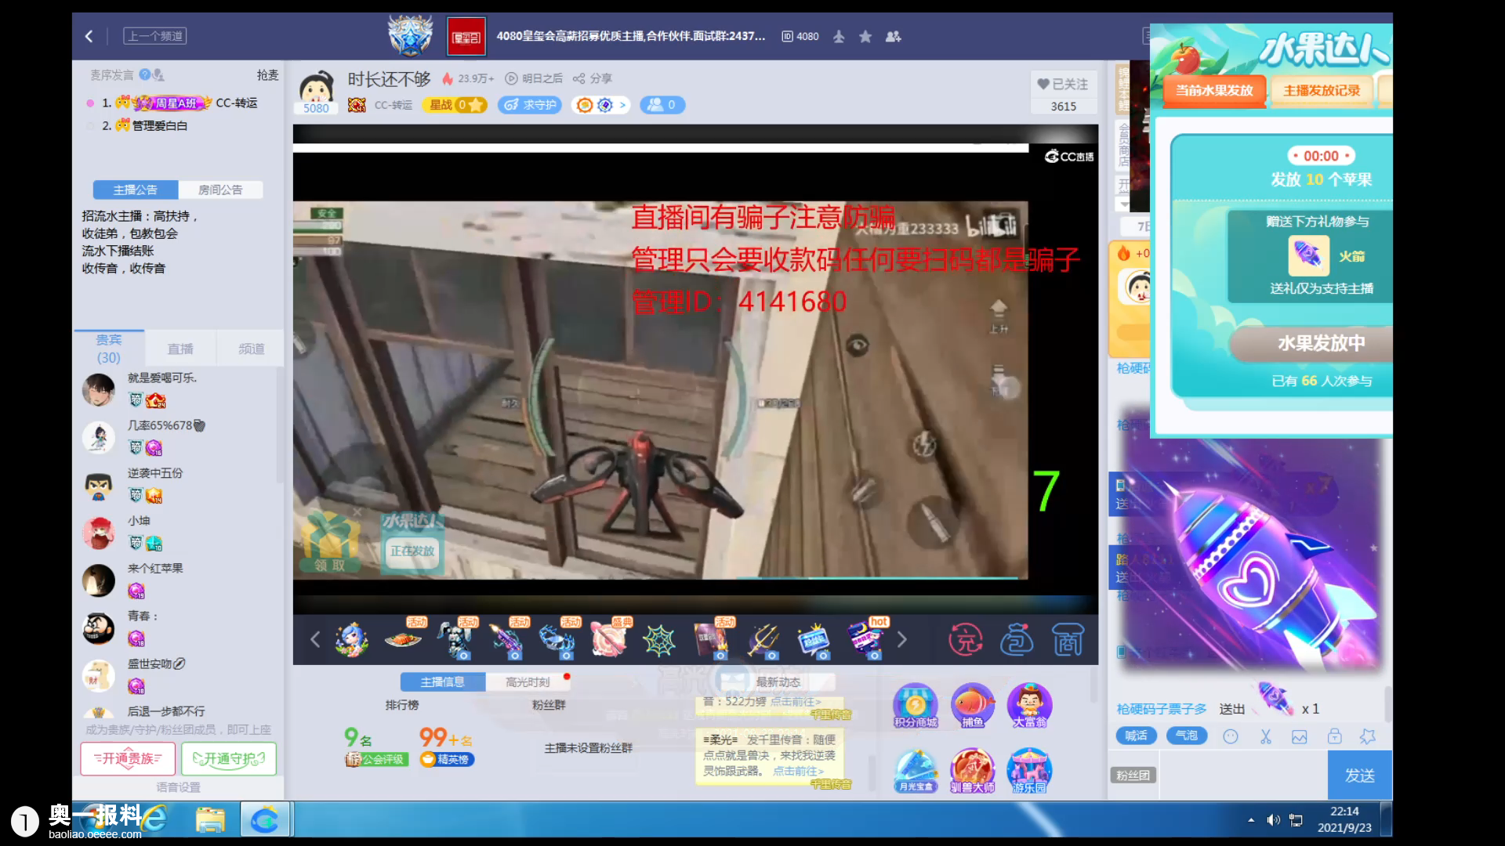Go back with the top-left arrow
Image resolution: width=1505 pixels, height=846 pixels.
point(89,36)
